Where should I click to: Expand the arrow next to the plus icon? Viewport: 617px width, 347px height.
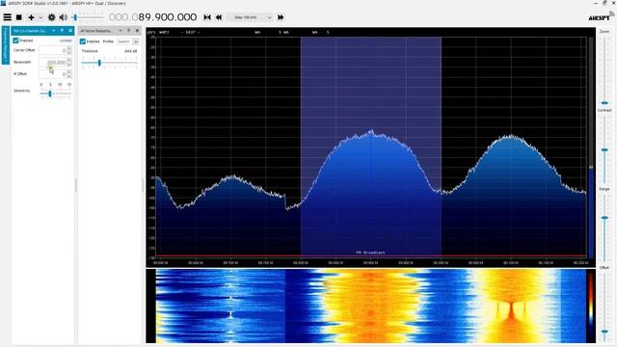click(x=40, y=17)
